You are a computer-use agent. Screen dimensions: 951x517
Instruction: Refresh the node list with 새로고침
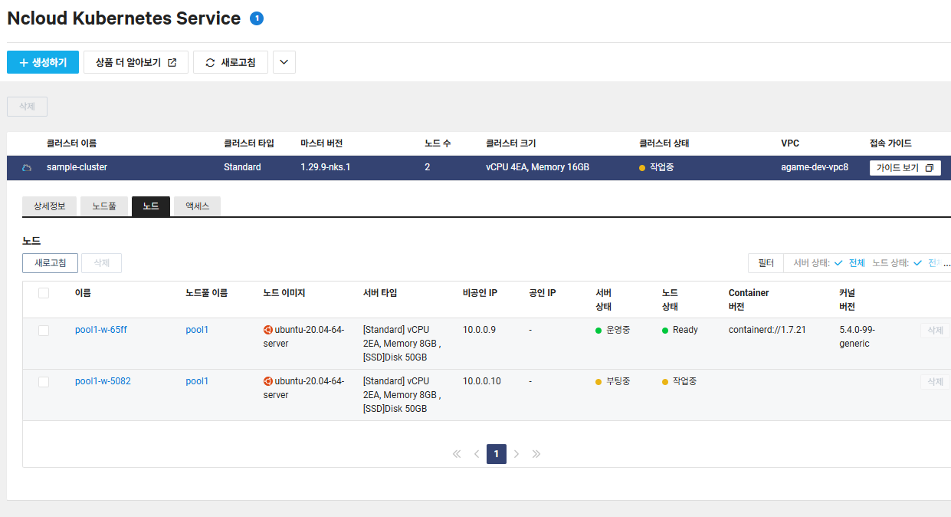[50, 263]
